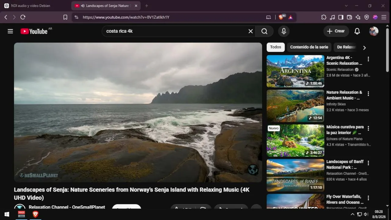Open more options for Música curativa video
Screen dimensions: 391x220
(368, 128)
